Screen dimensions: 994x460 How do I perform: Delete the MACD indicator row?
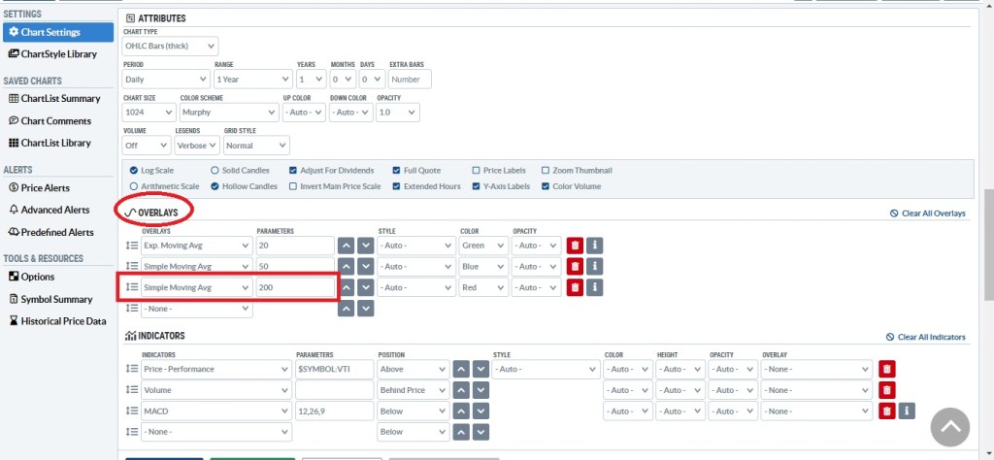(886, 411)
